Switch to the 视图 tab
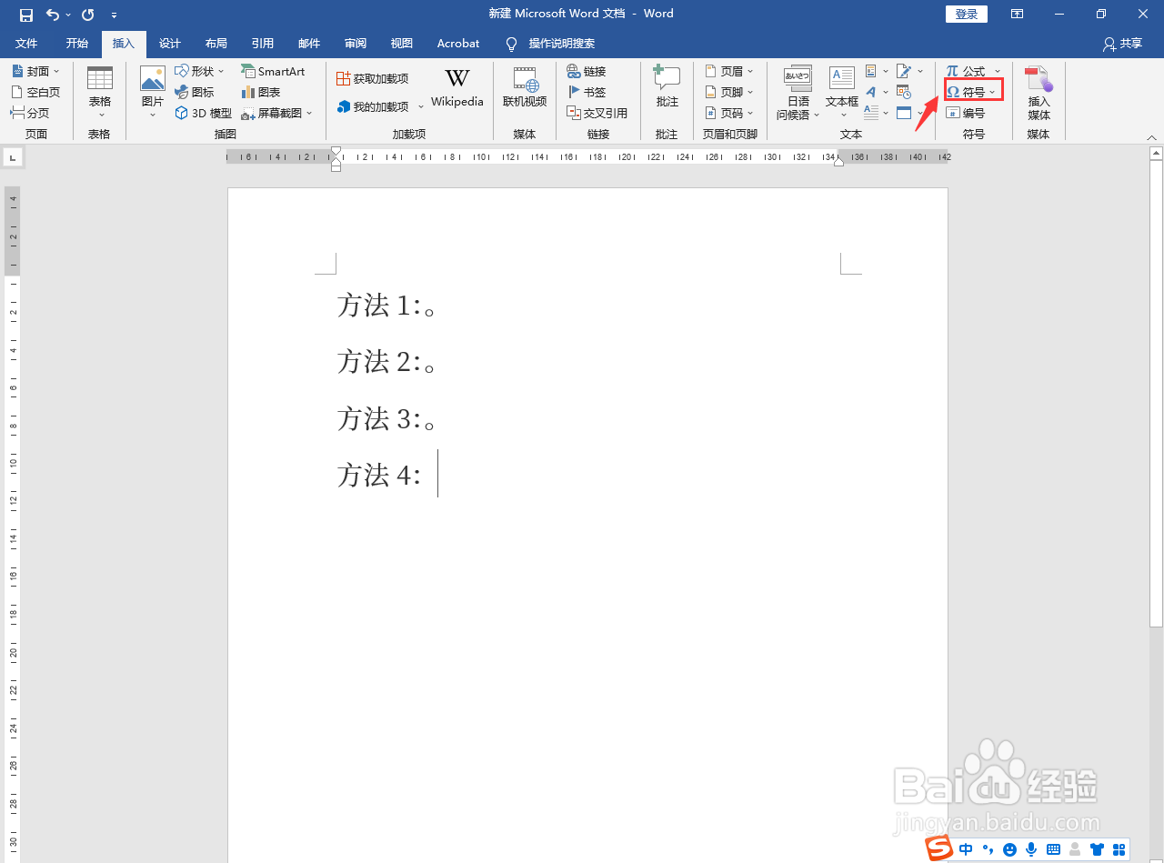 pyautogui.click(x=402, y=43)
